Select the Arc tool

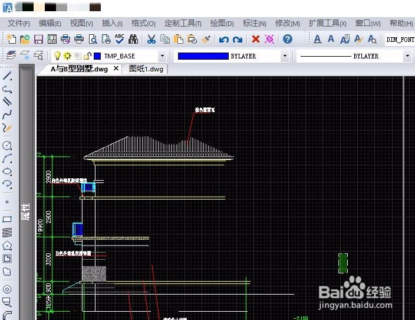click(x=7, y=158)
